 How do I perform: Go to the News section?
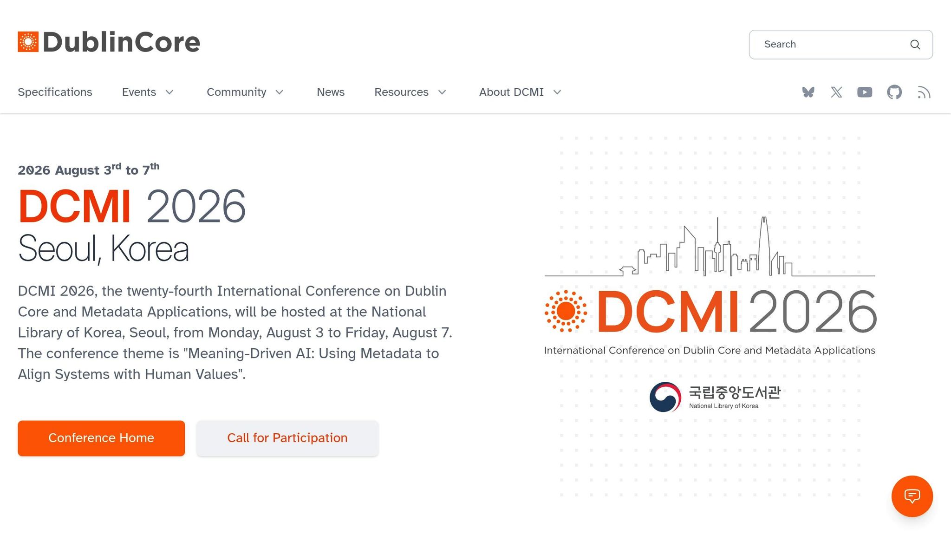(330, 92)
